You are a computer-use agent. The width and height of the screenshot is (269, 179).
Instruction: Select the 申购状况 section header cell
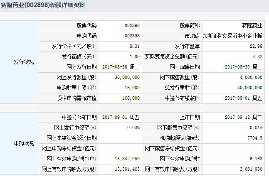coord(20,143)
